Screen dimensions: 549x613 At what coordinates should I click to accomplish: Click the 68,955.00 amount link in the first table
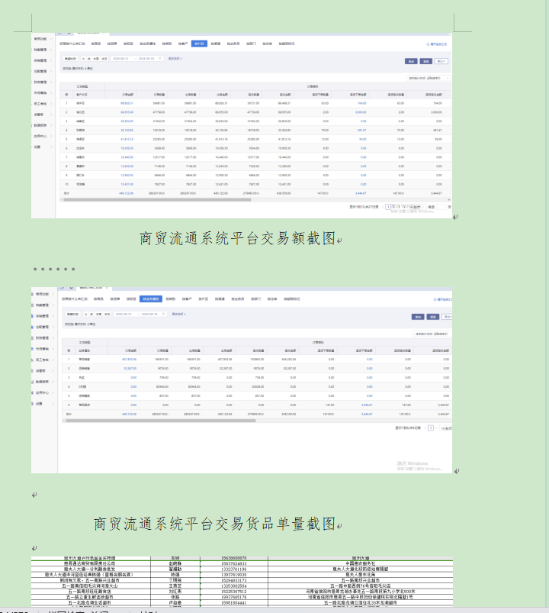(127, 112)
